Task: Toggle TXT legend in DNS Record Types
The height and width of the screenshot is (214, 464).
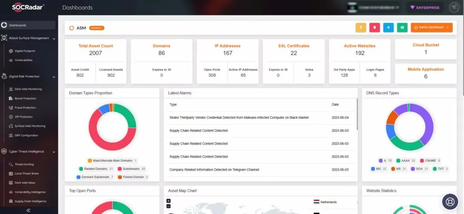Action: point(440,169)
